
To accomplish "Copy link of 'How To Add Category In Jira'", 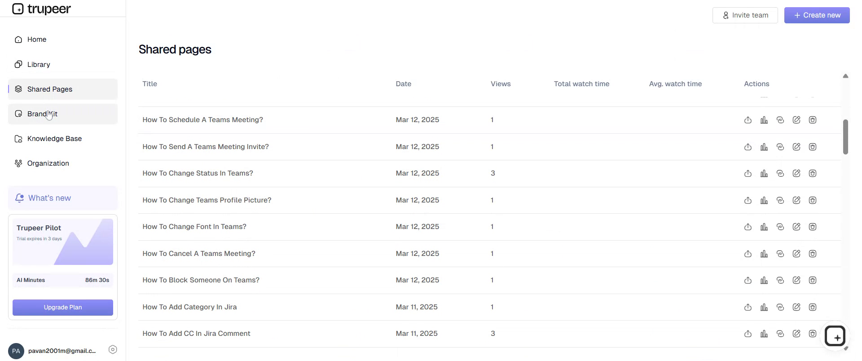I will click(780, 307).
